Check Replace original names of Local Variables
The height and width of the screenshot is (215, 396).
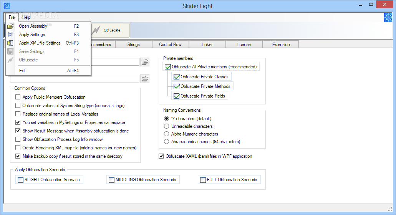(x=18, y=114)
